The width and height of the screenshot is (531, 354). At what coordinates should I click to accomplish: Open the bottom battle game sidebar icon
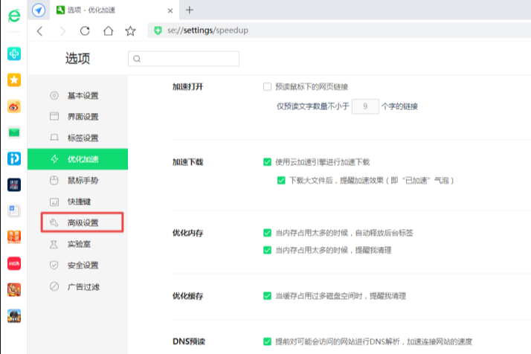tap(14, 316)
